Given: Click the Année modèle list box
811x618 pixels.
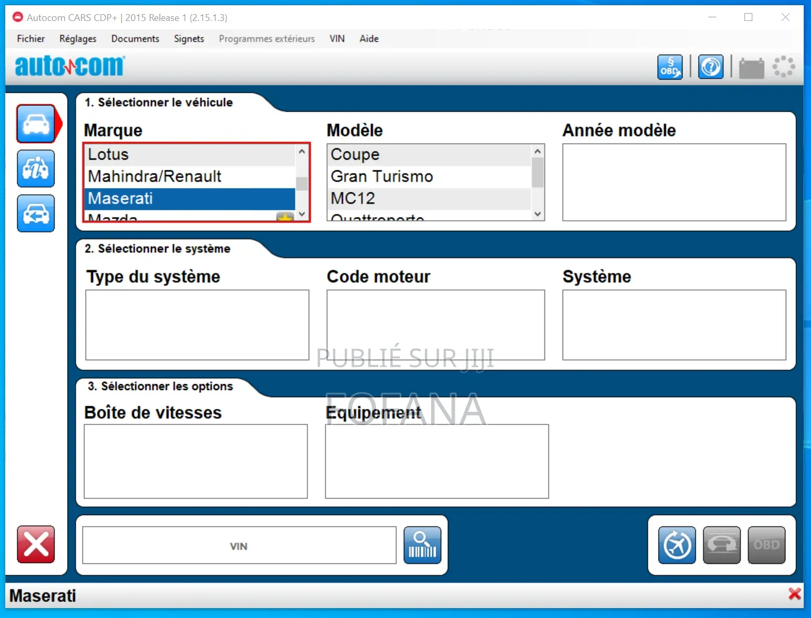Looking at the screenshot, I should [674, 182].
